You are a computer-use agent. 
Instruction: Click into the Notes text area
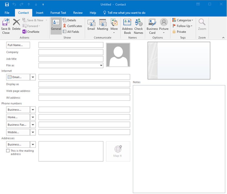tap(179, 139)
